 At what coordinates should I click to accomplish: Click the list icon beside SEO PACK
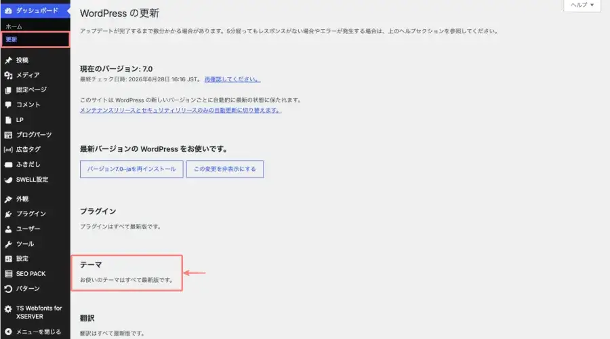8,274
